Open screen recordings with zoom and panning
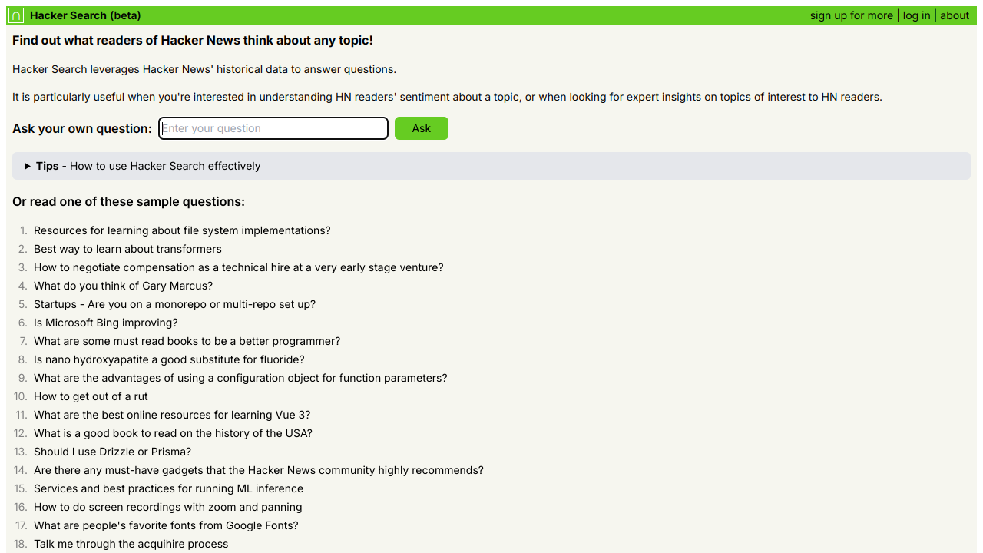This screenshot has width=983, height=553. coord(167,507)
